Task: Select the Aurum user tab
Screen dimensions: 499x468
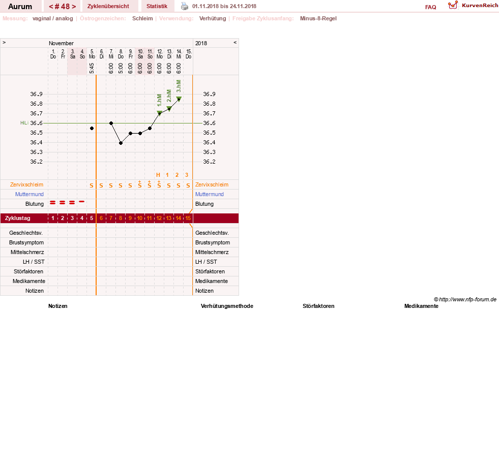Action: click(20, 7)
